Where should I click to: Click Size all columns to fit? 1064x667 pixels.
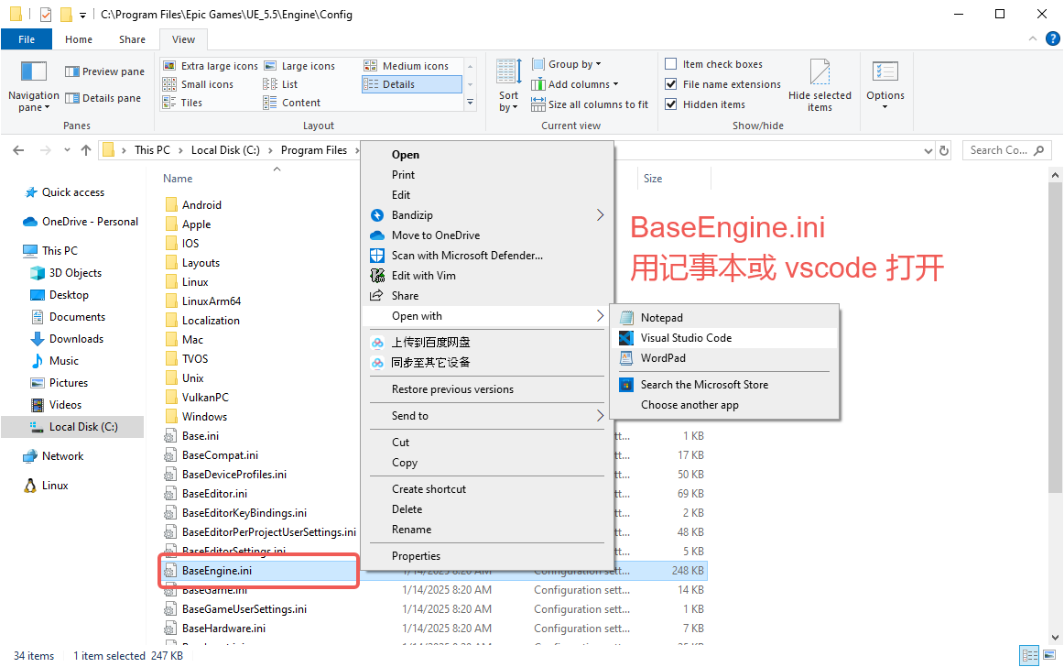[590, 104]
